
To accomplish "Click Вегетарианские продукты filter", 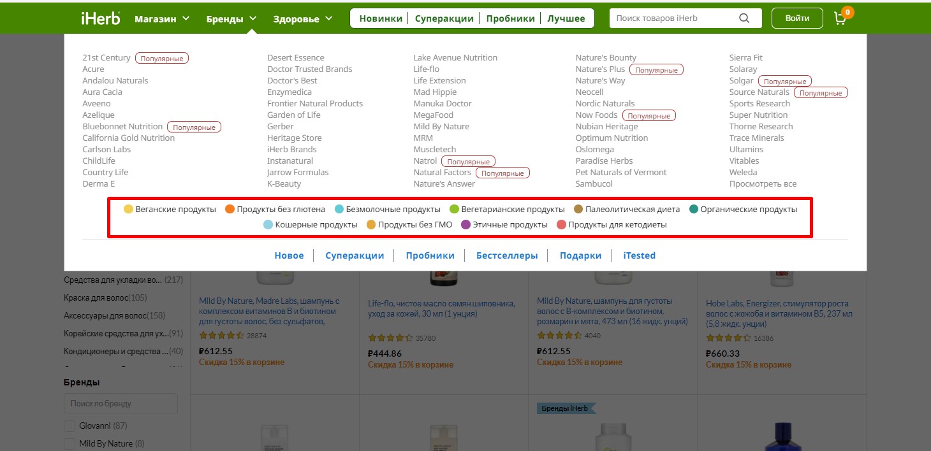I will (508, 209).
